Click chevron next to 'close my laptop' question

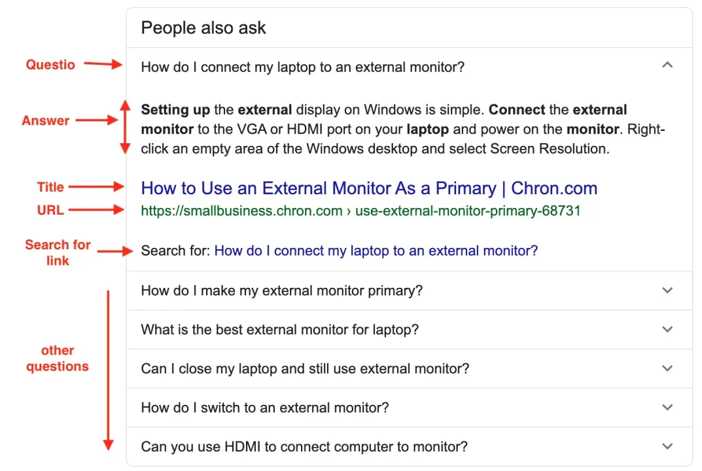pos(667,369)
